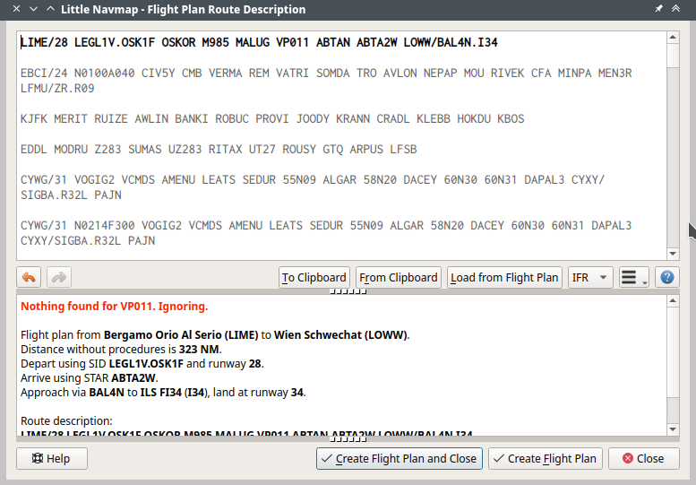This screenshot has width=696, height=485.
Task: Paste route with From Clipboard button
Action: pyautogui.click(x=399, y=278)
